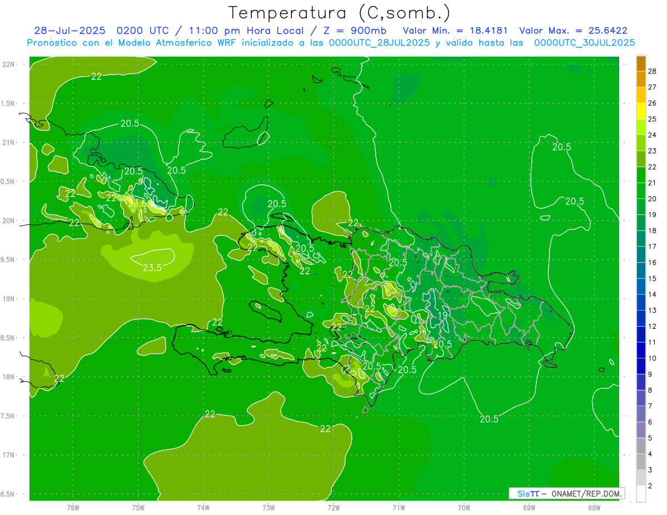
Task: Select the "28-Jul-2025" date text
Action: tap(69, 31)
